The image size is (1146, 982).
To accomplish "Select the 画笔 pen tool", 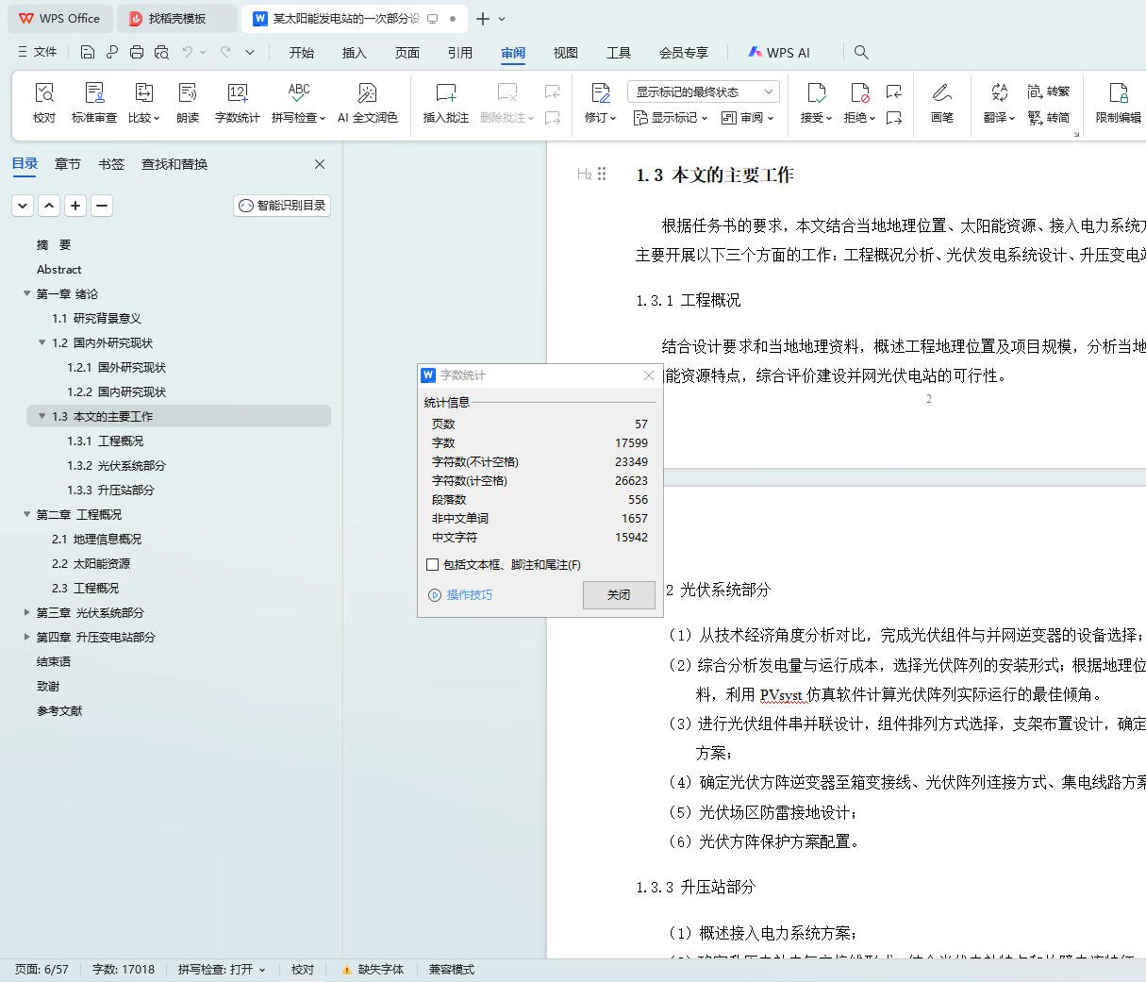I will (941, 102).
